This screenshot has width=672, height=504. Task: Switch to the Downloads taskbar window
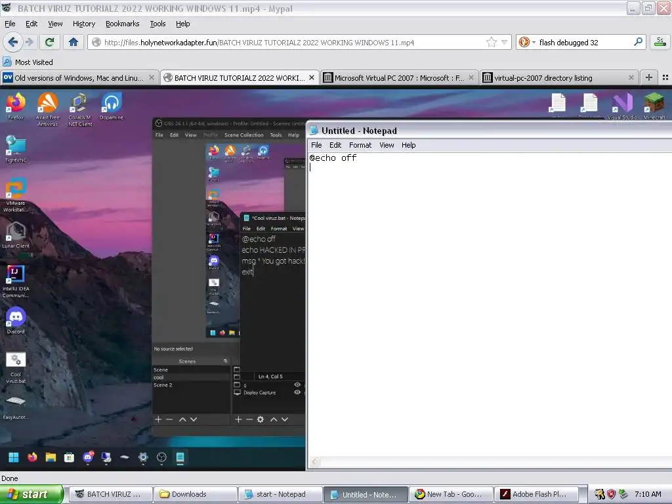tap(196, 494)
